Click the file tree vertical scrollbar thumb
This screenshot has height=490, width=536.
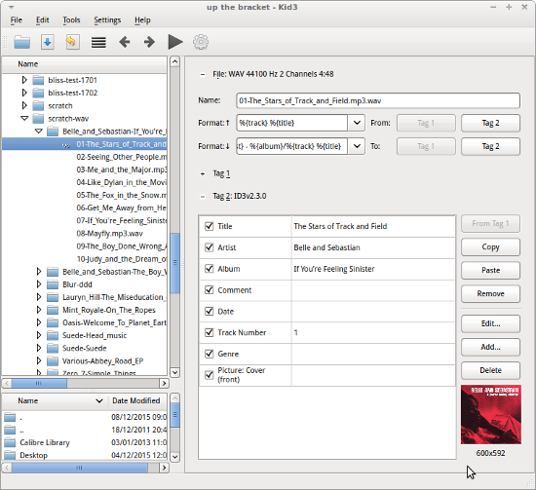174,263
